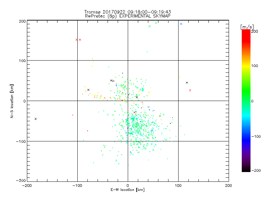Click the topmost green X marker near the upper edge
Screen dimensions: 269x202
click(156, 23)
